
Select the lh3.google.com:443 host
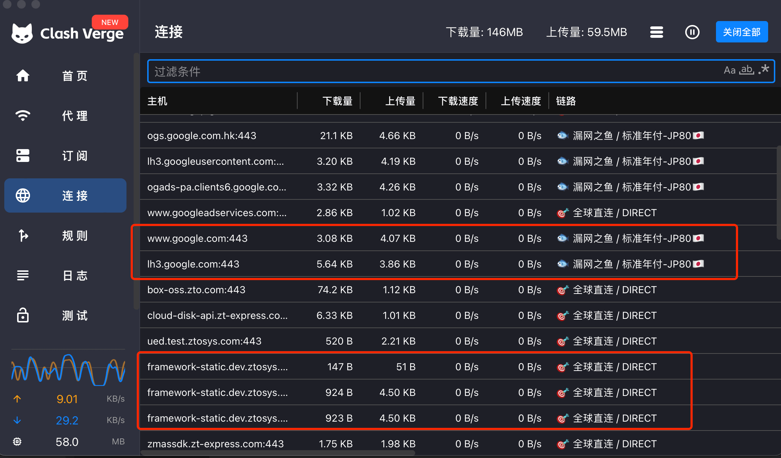point(193,264)
